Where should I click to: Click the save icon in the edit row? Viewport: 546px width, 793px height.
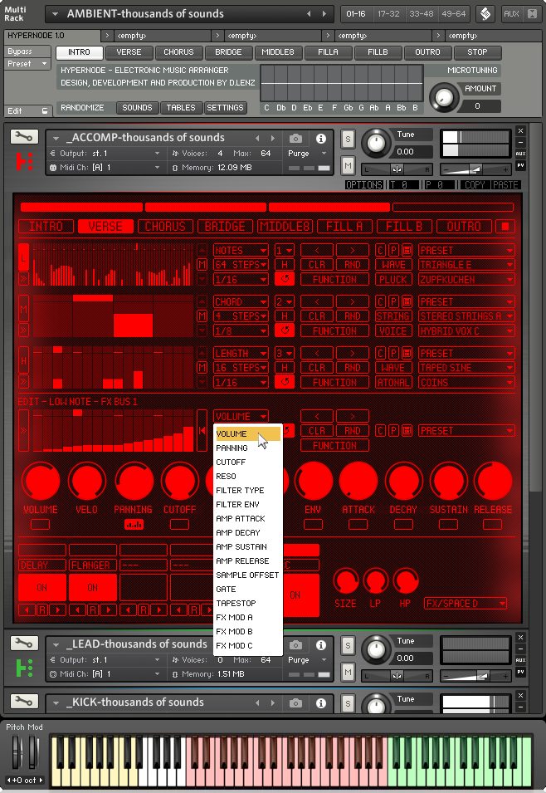coord(407,430)
